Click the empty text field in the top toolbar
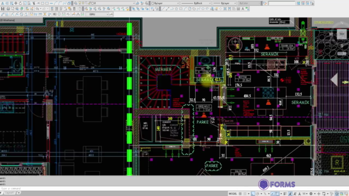This screenshot has height=196, width=349. [x=282, y=3]
